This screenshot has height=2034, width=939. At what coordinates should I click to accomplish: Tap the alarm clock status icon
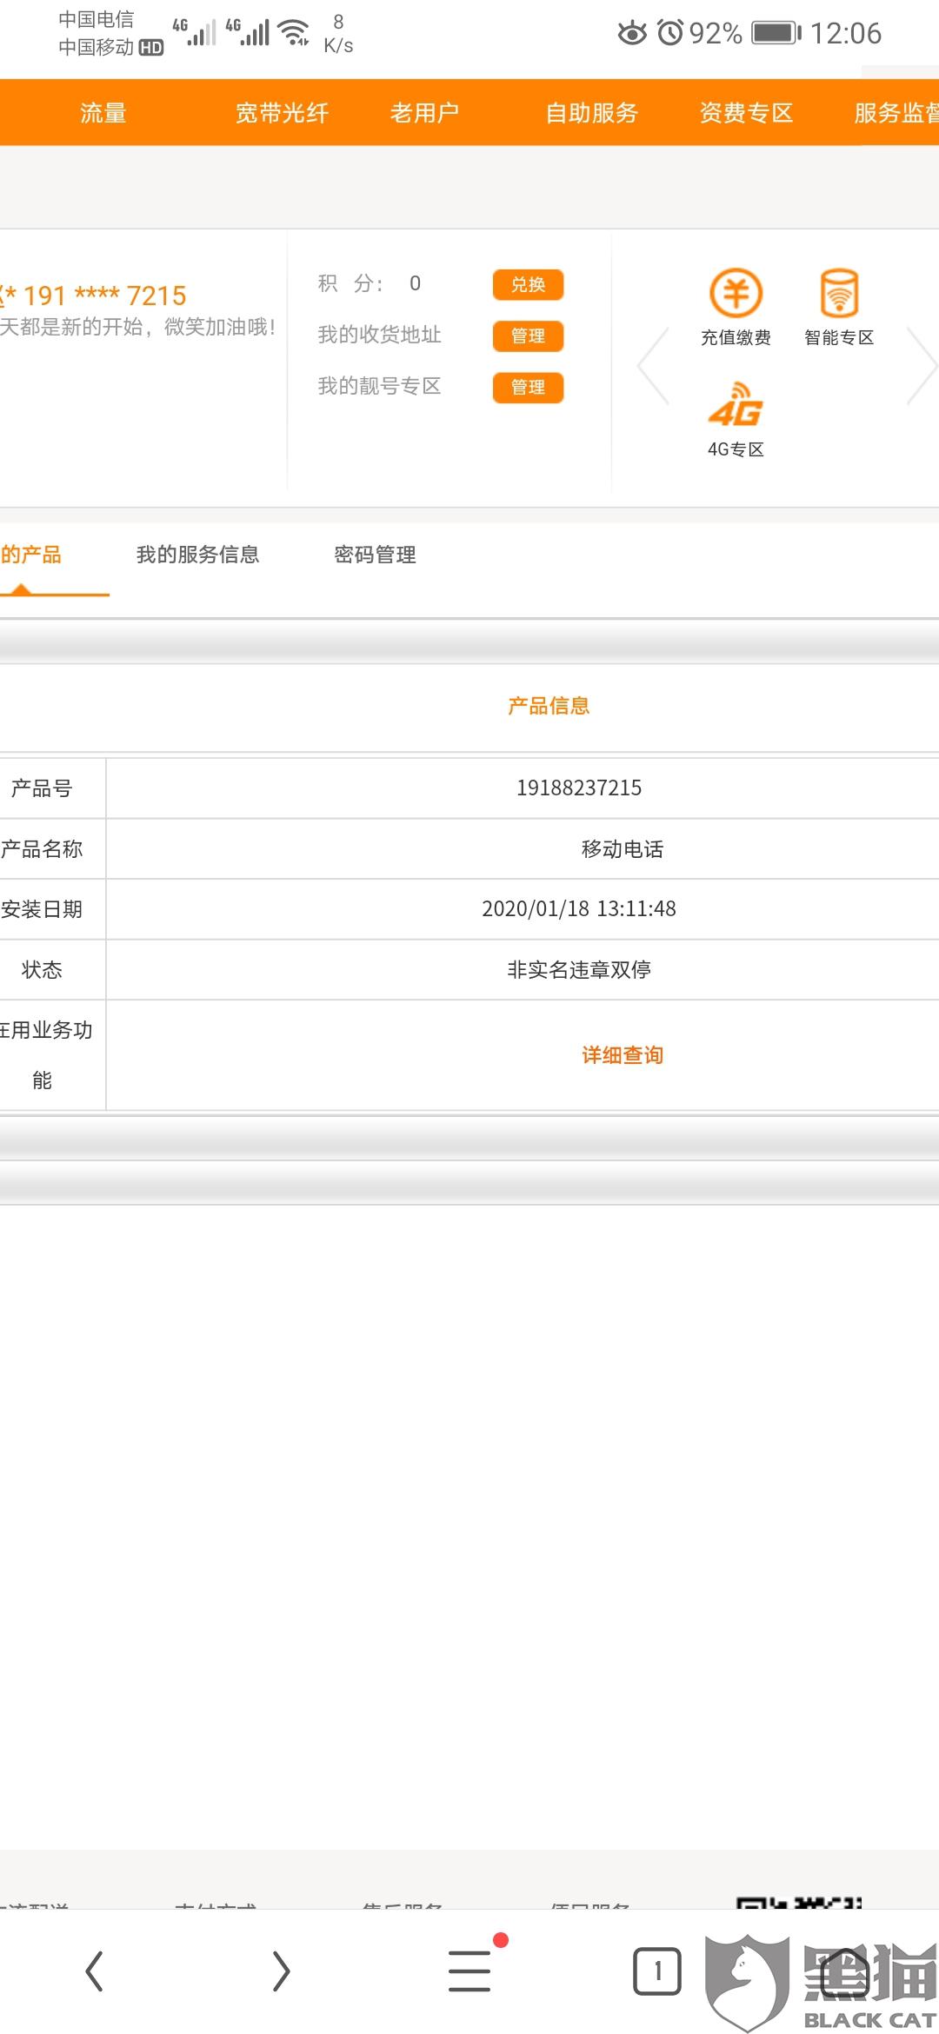pos(670,33)
